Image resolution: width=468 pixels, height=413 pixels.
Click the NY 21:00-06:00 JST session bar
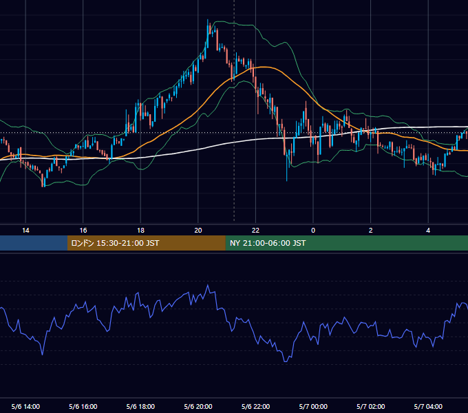pyautogui.click(x=346, y=243)
